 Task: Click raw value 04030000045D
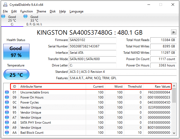tap(159, 102)
